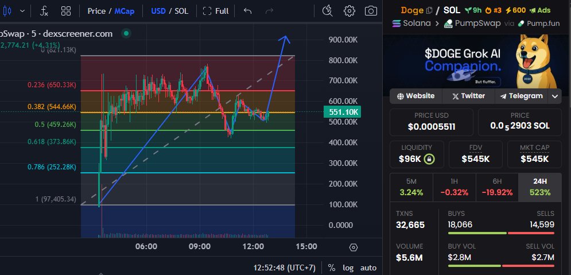Open the layout grid icon
The height and width of the screenshot is (275, 571).
[66, 11]
